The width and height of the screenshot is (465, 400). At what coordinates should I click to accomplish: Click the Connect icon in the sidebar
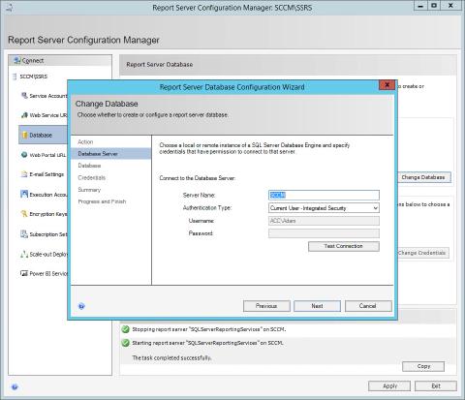[17, 60]
